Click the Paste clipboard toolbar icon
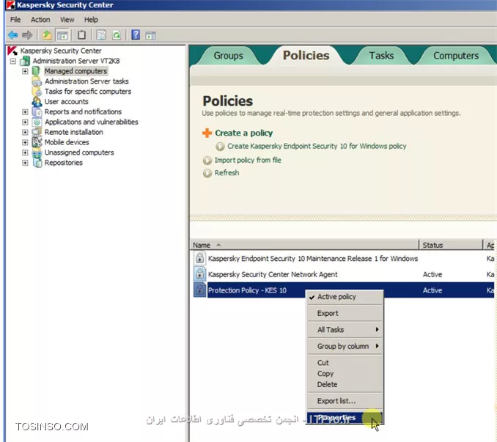 click(x=81, y=35)
